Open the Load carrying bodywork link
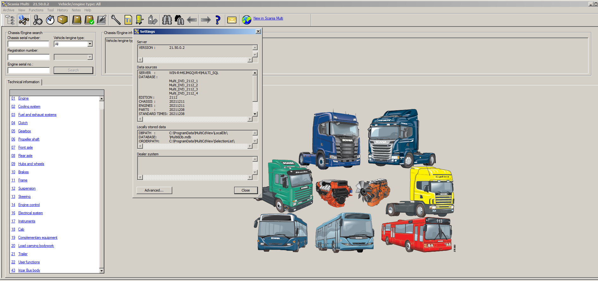 coord(36,246)
